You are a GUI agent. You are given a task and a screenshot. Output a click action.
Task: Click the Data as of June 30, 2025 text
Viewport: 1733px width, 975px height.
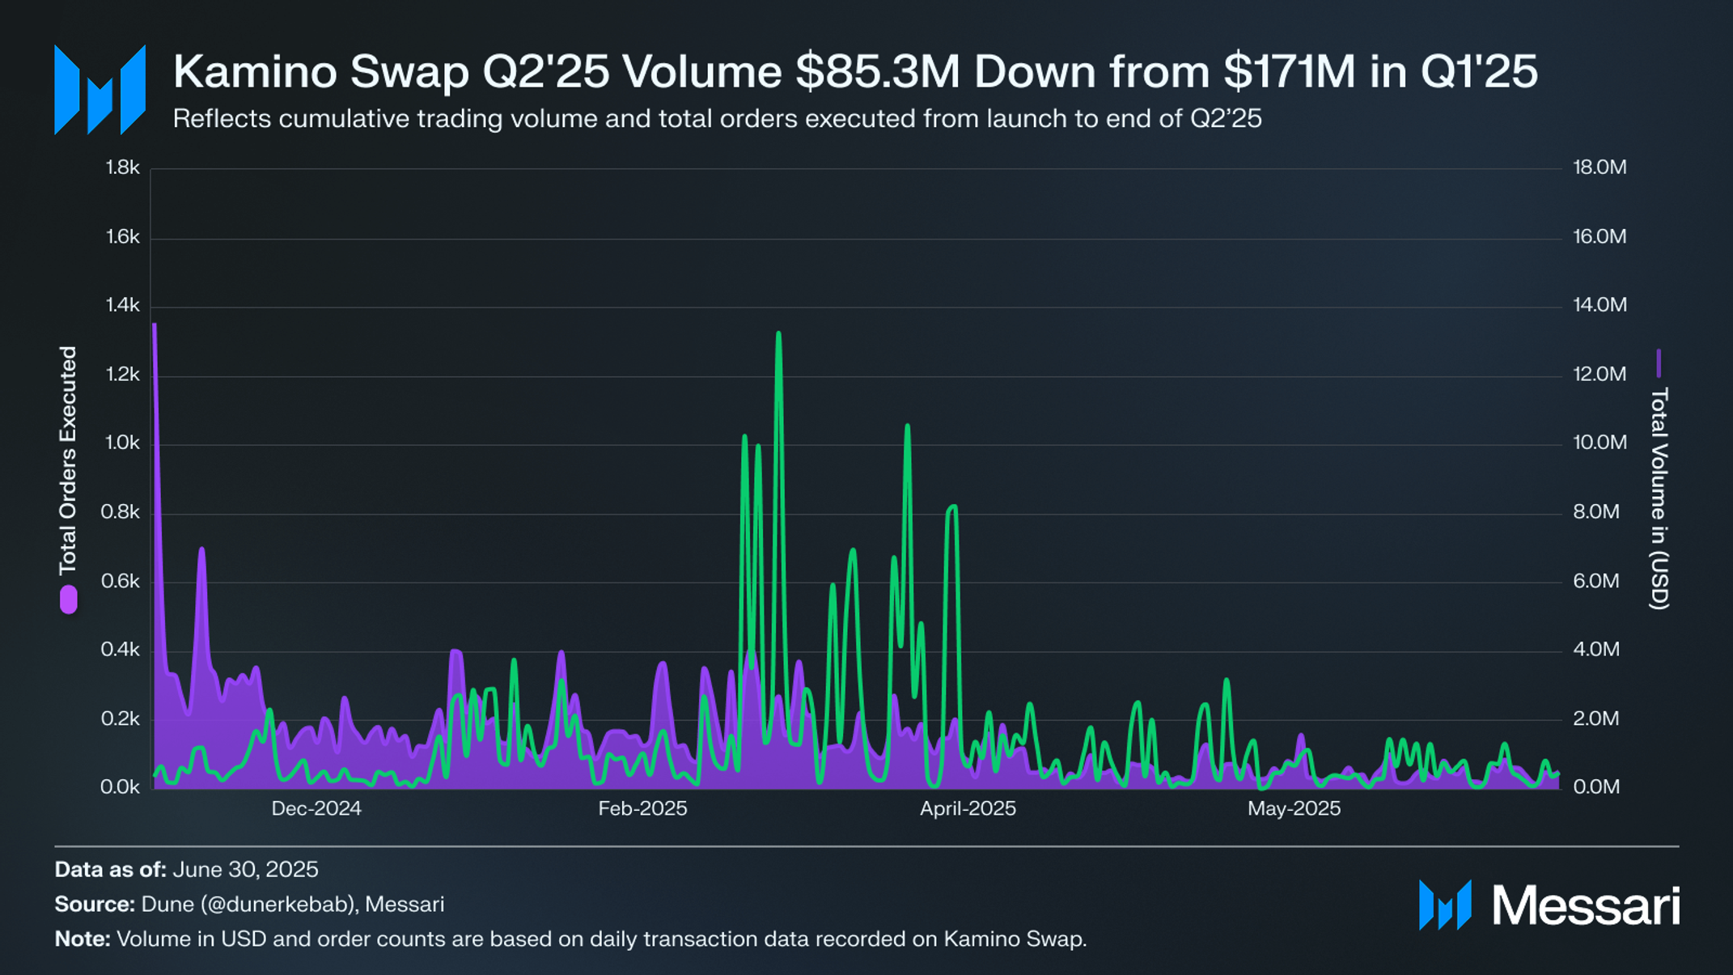click(x=186, y=870)
